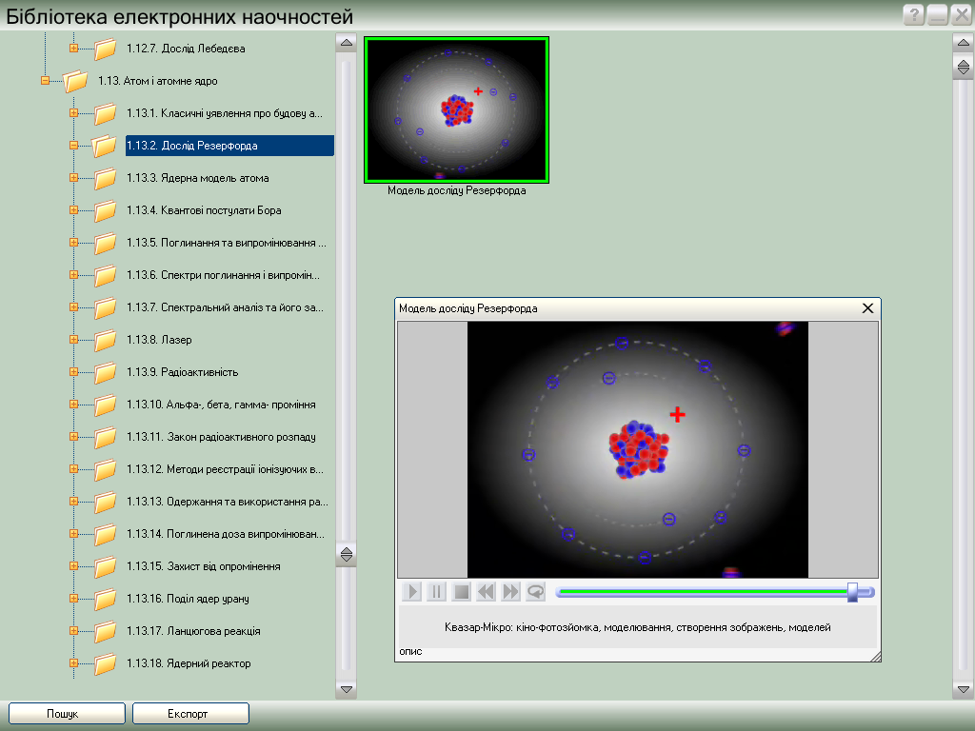Expand the 1.12.7 Дослід Лебедєва node
Screen dimensions: 975x731
coord(73,49)
